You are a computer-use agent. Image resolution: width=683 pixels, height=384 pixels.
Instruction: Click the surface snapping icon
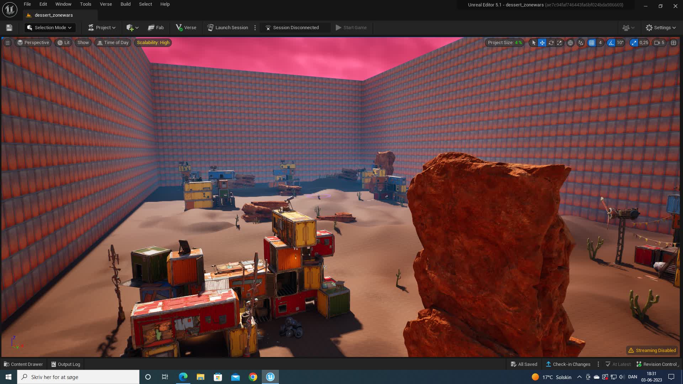(x=581, y=43)
